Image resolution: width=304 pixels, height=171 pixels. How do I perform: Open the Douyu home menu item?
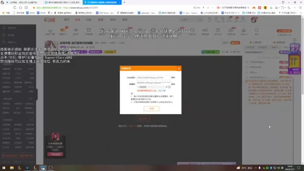(66, 20)
